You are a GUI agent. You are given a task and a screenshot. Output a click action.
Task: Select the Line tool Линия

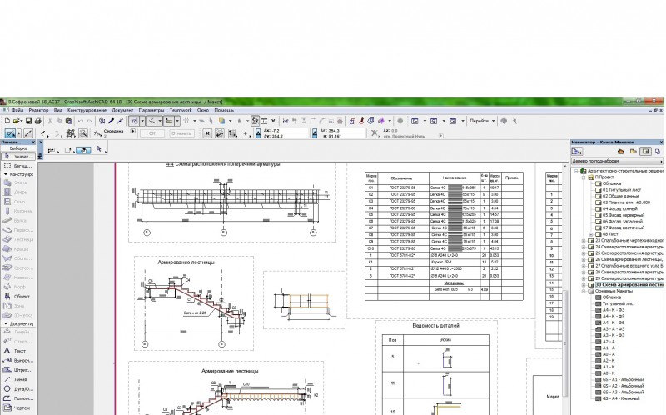click(17, 379)
